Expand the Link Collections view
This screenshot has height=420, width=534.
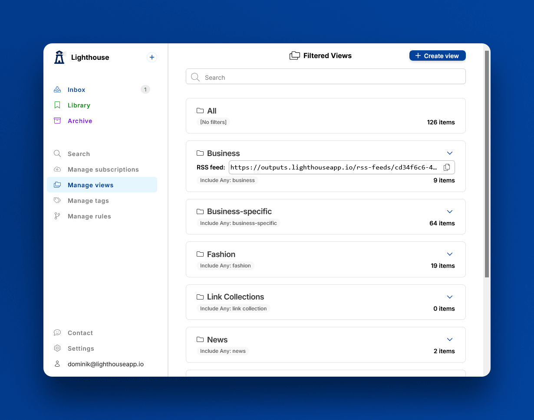(450, 297)
